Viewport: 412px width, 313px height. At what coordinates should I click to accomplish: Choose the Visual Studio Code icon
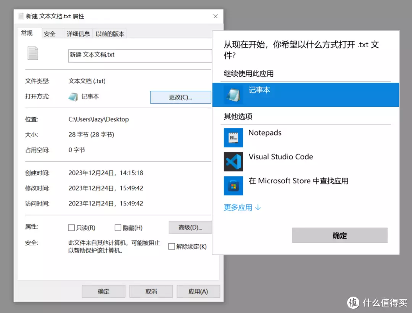pos(233,162)
